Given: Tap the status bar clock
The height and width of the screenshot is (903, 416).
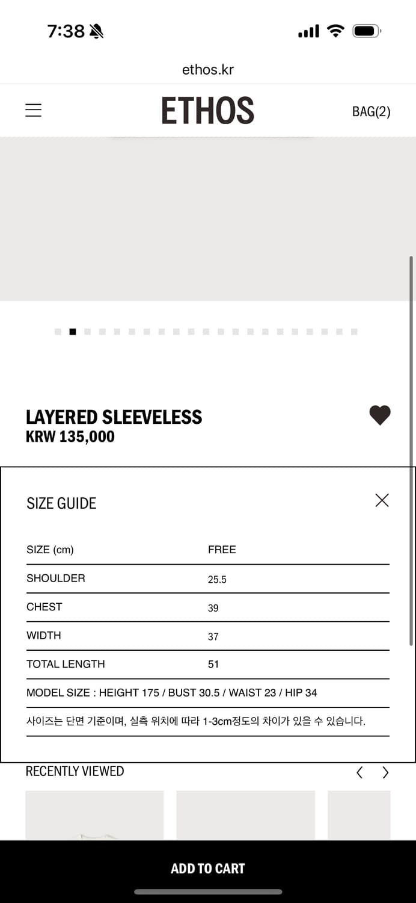Looking at the screenshot, I should point(66,31).
